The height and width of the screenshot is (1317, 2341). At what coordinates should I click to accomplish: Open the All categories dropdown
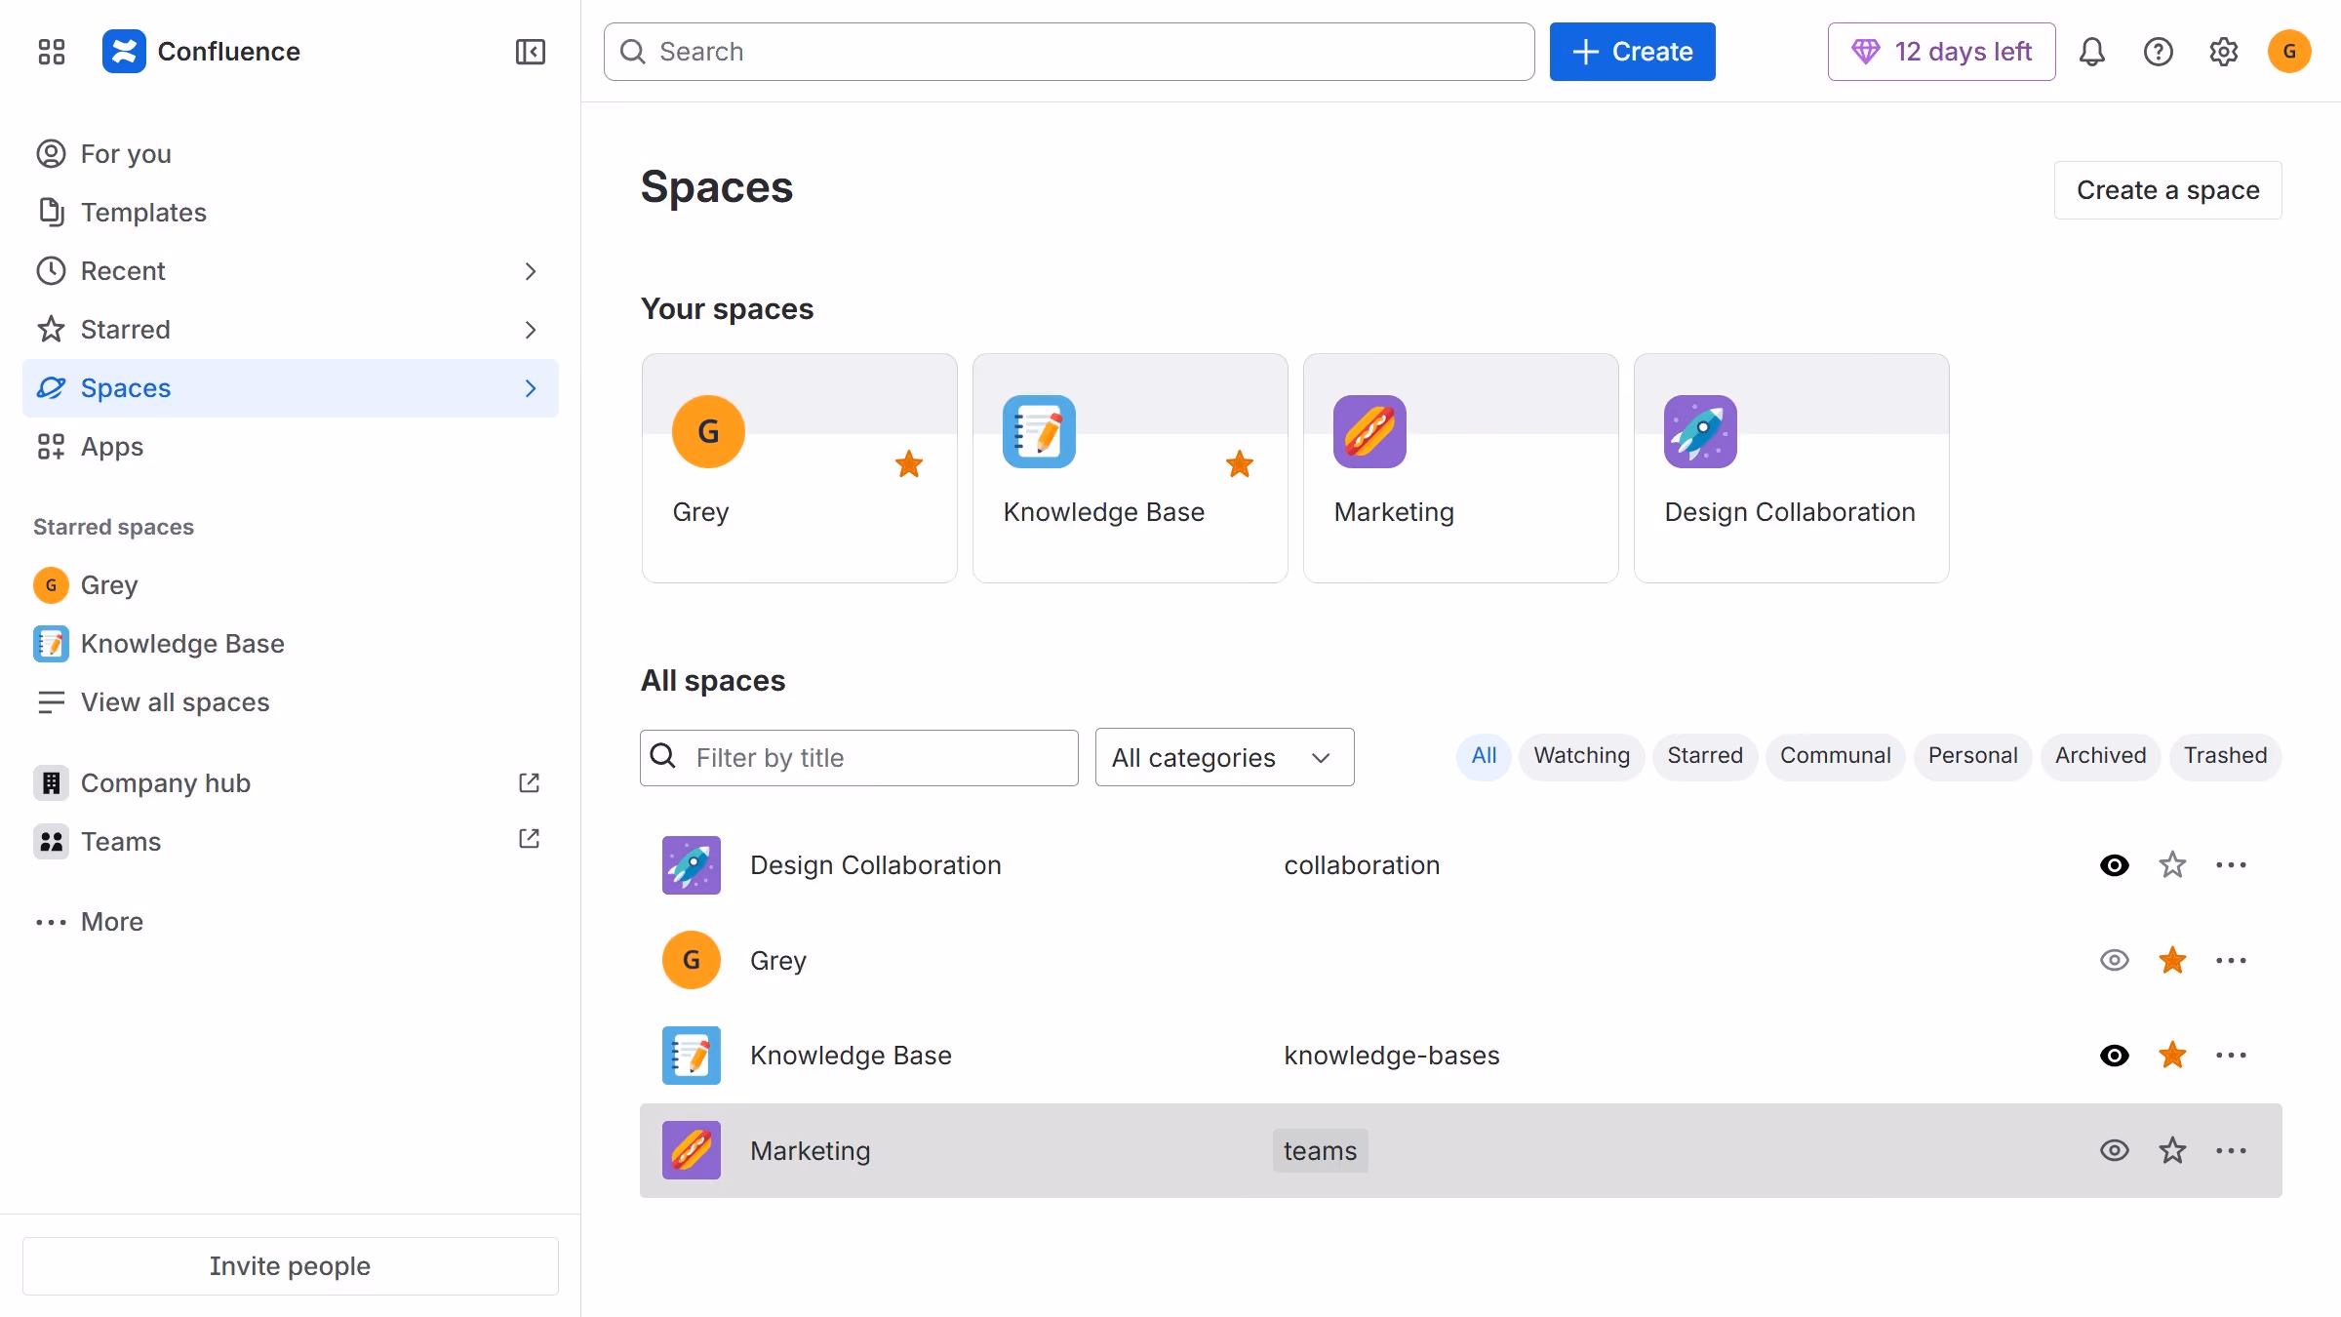coord(1224,757)
